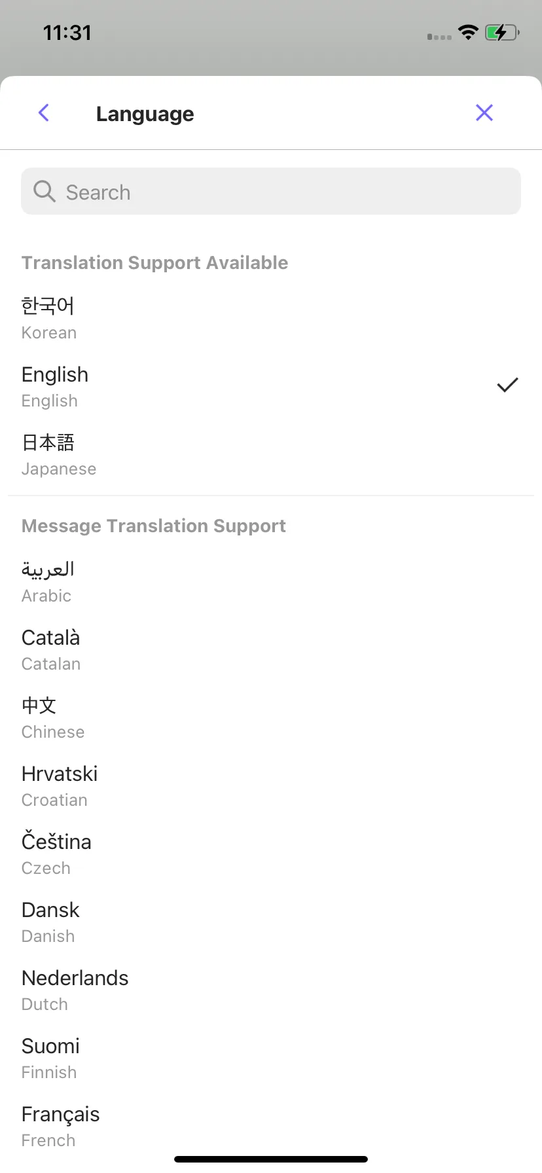Choose Japanese language option
Screen dimensions: 542x1173
[x=271, y=454]
